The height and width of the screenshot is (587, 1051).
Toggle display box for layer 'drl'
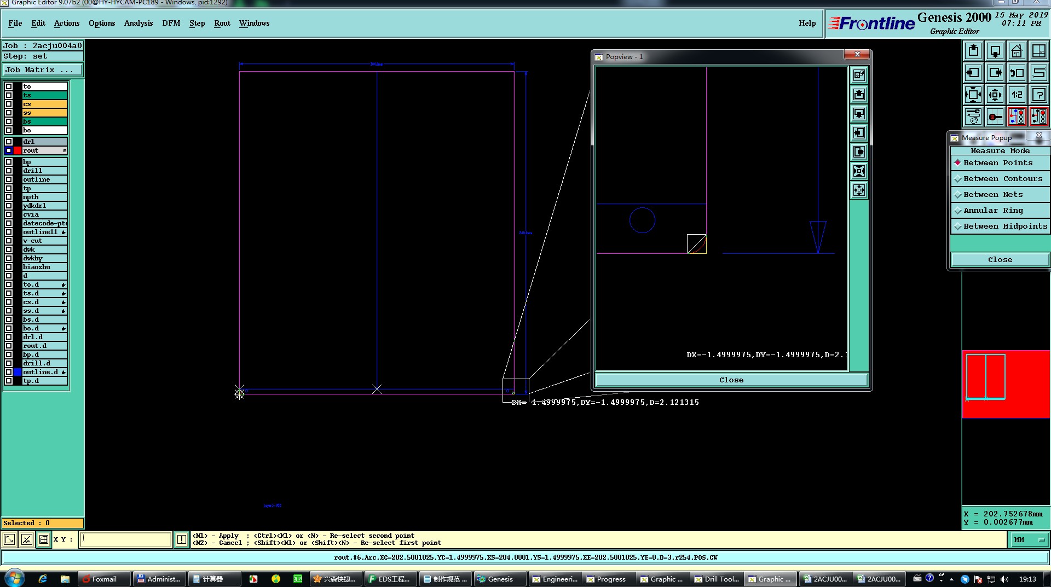click(x=9, y=142)
